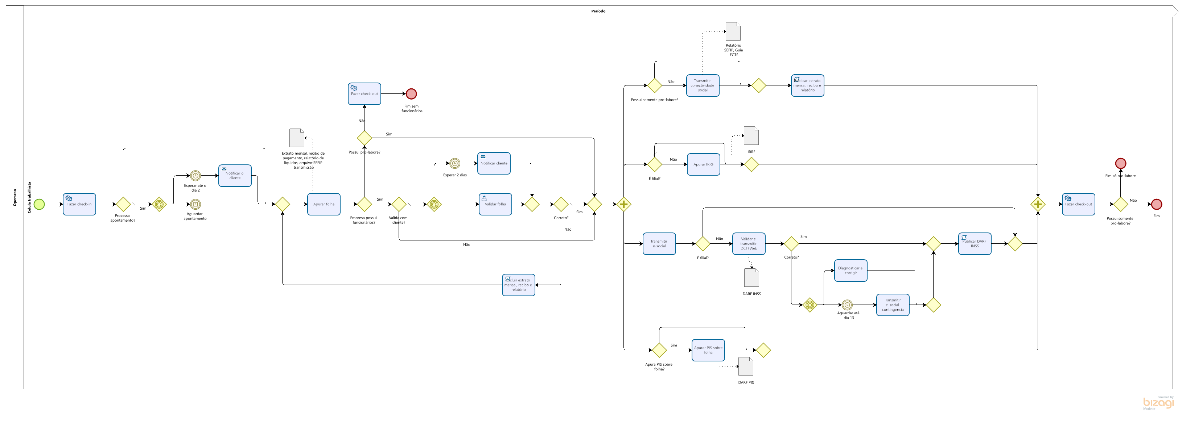Click the 'É filial?' gateway before Apurar IRRF
Image resolution: width=1182 pixels, height=436 pixels.
[654, 164]
